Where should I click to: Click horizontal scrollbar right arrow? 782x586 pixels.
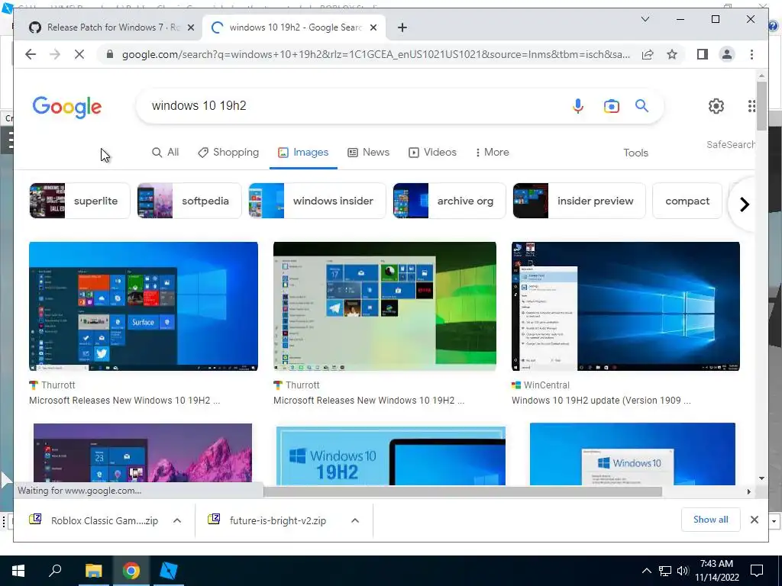[x=748, y=492]
